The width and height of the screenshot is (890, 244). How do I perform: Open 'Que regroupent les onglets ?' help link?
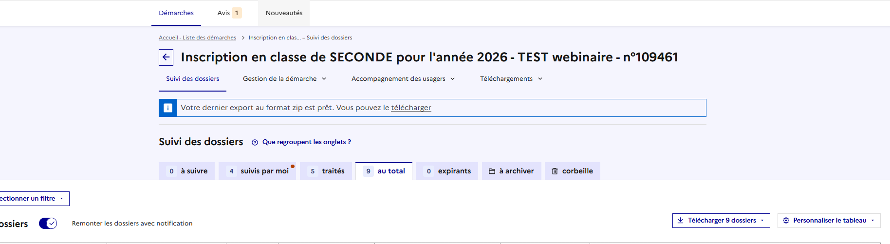pyautogui.click(x=306, y=142)
